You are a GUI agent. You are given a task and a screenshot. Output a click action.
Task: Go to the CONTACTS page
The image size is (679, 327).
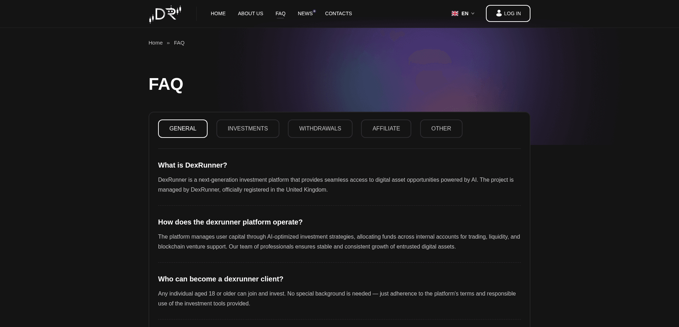click(338, 13)
